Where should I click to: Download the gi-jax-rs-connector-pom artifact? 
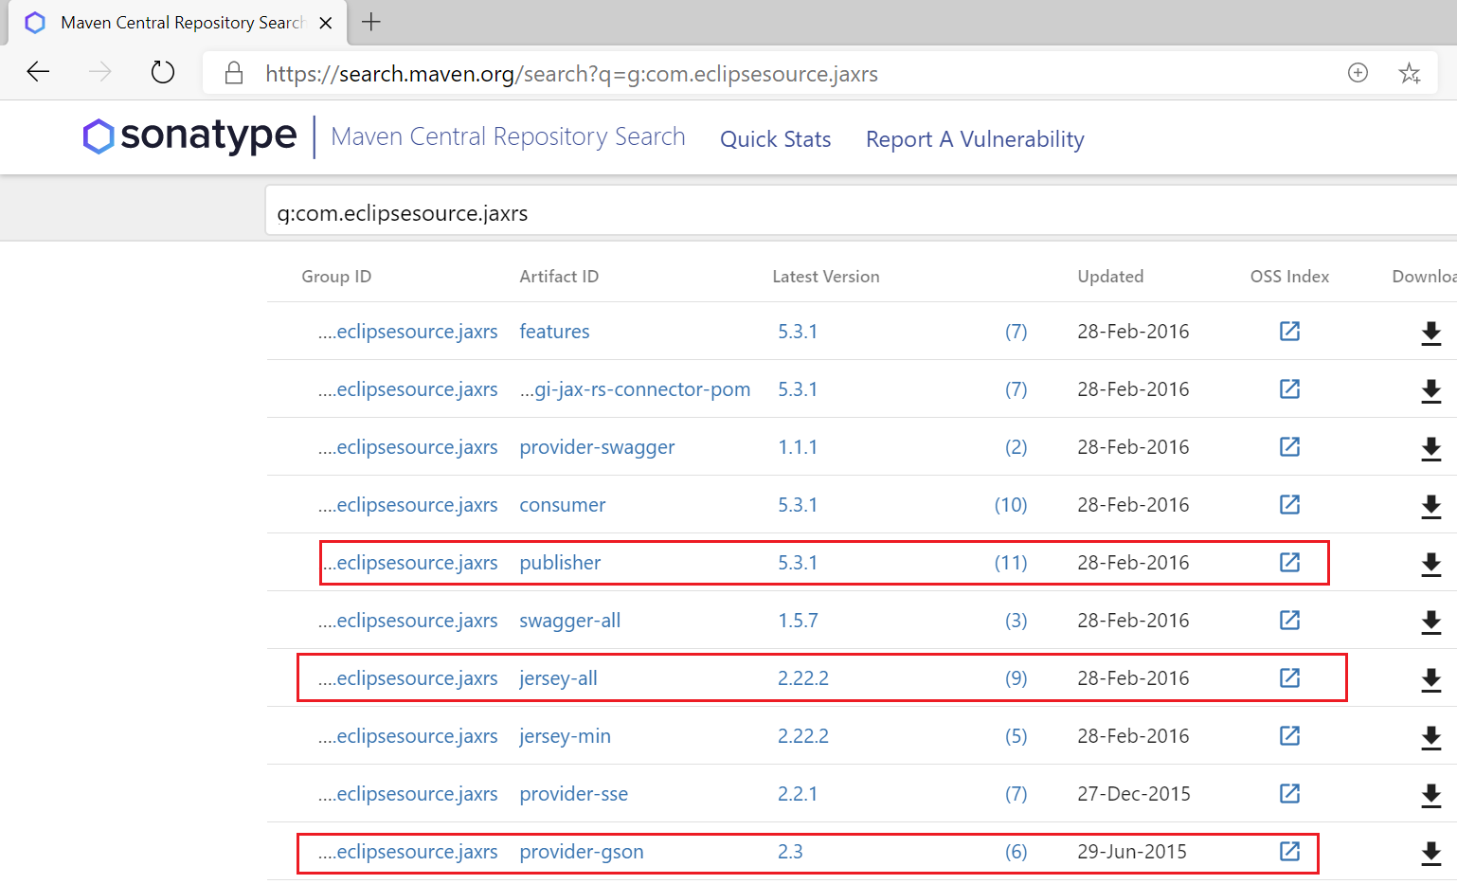1431,391
